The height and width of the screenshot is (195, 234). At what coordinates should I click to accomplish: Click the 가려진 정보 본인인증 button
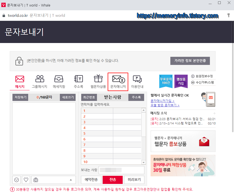pyautogui.click(x=190, y=61)
